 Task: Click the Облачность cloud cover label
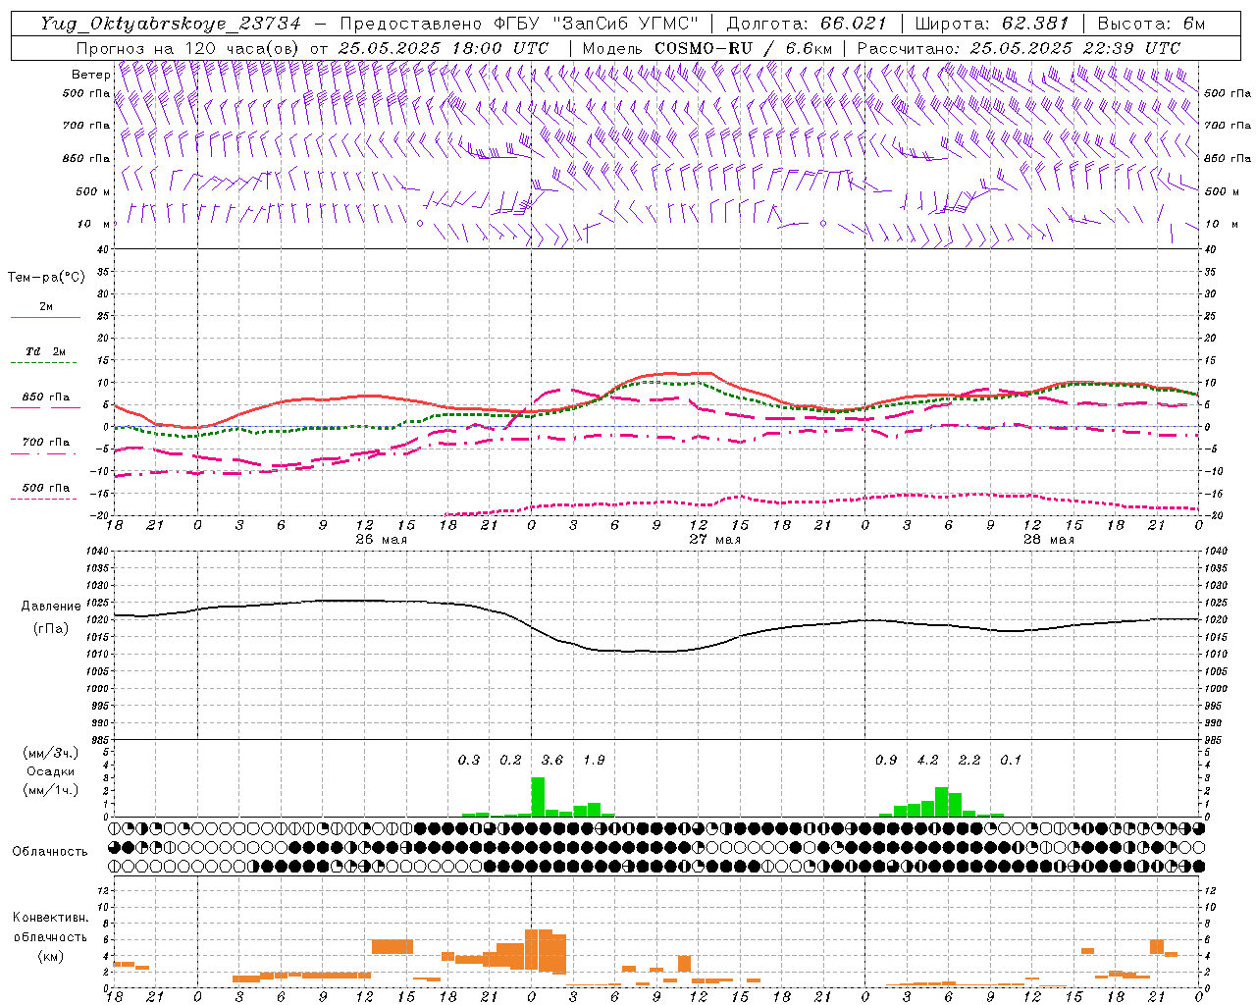coord(50,852)
